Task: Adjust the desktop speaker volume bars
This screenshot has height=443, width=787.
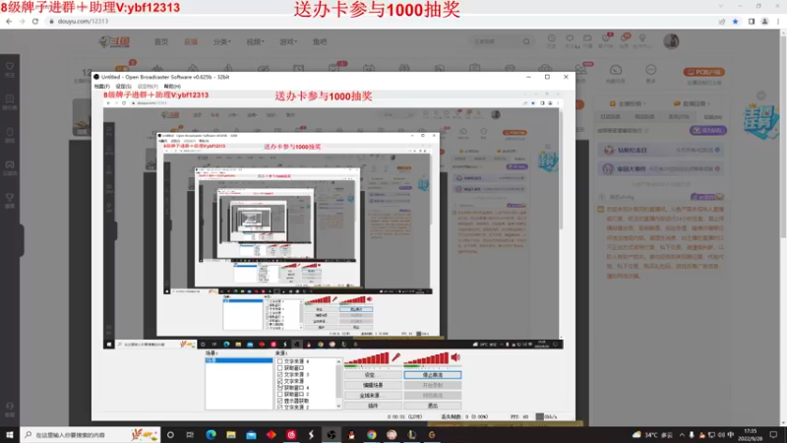Action: click(427, 357)
